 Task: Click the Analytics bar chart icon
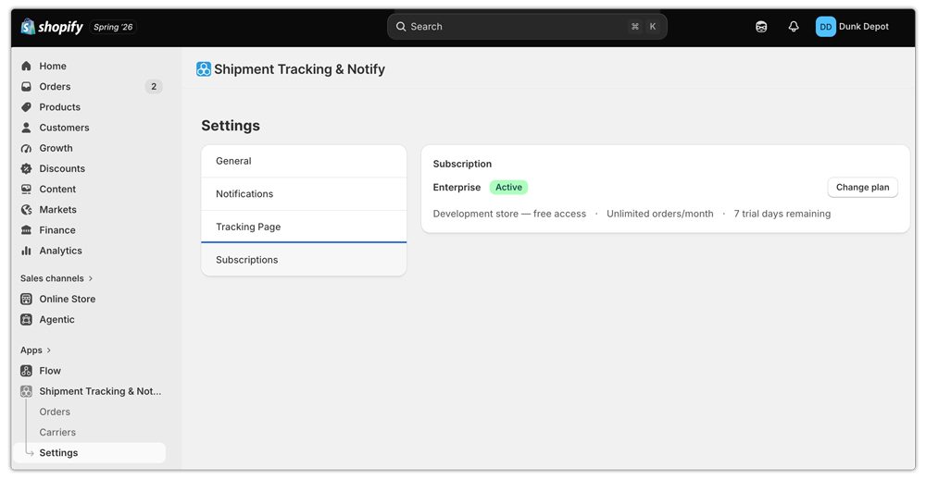point(26,251)
